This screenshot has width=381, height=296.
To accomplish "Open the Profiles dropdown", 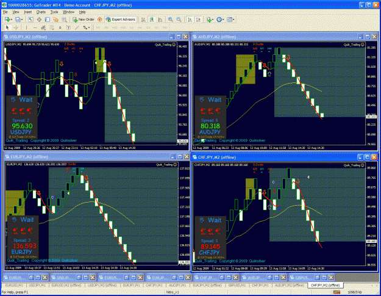I will click(19, 20).
